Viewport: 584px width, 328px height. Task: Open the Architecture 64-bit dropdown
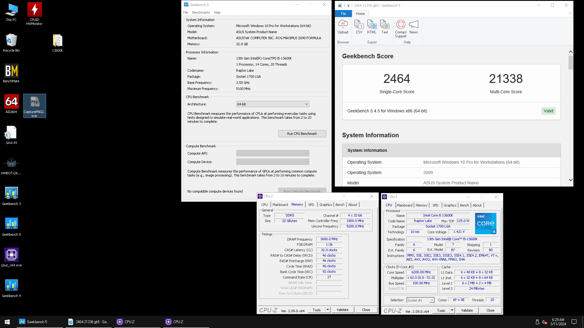[273, 104]
